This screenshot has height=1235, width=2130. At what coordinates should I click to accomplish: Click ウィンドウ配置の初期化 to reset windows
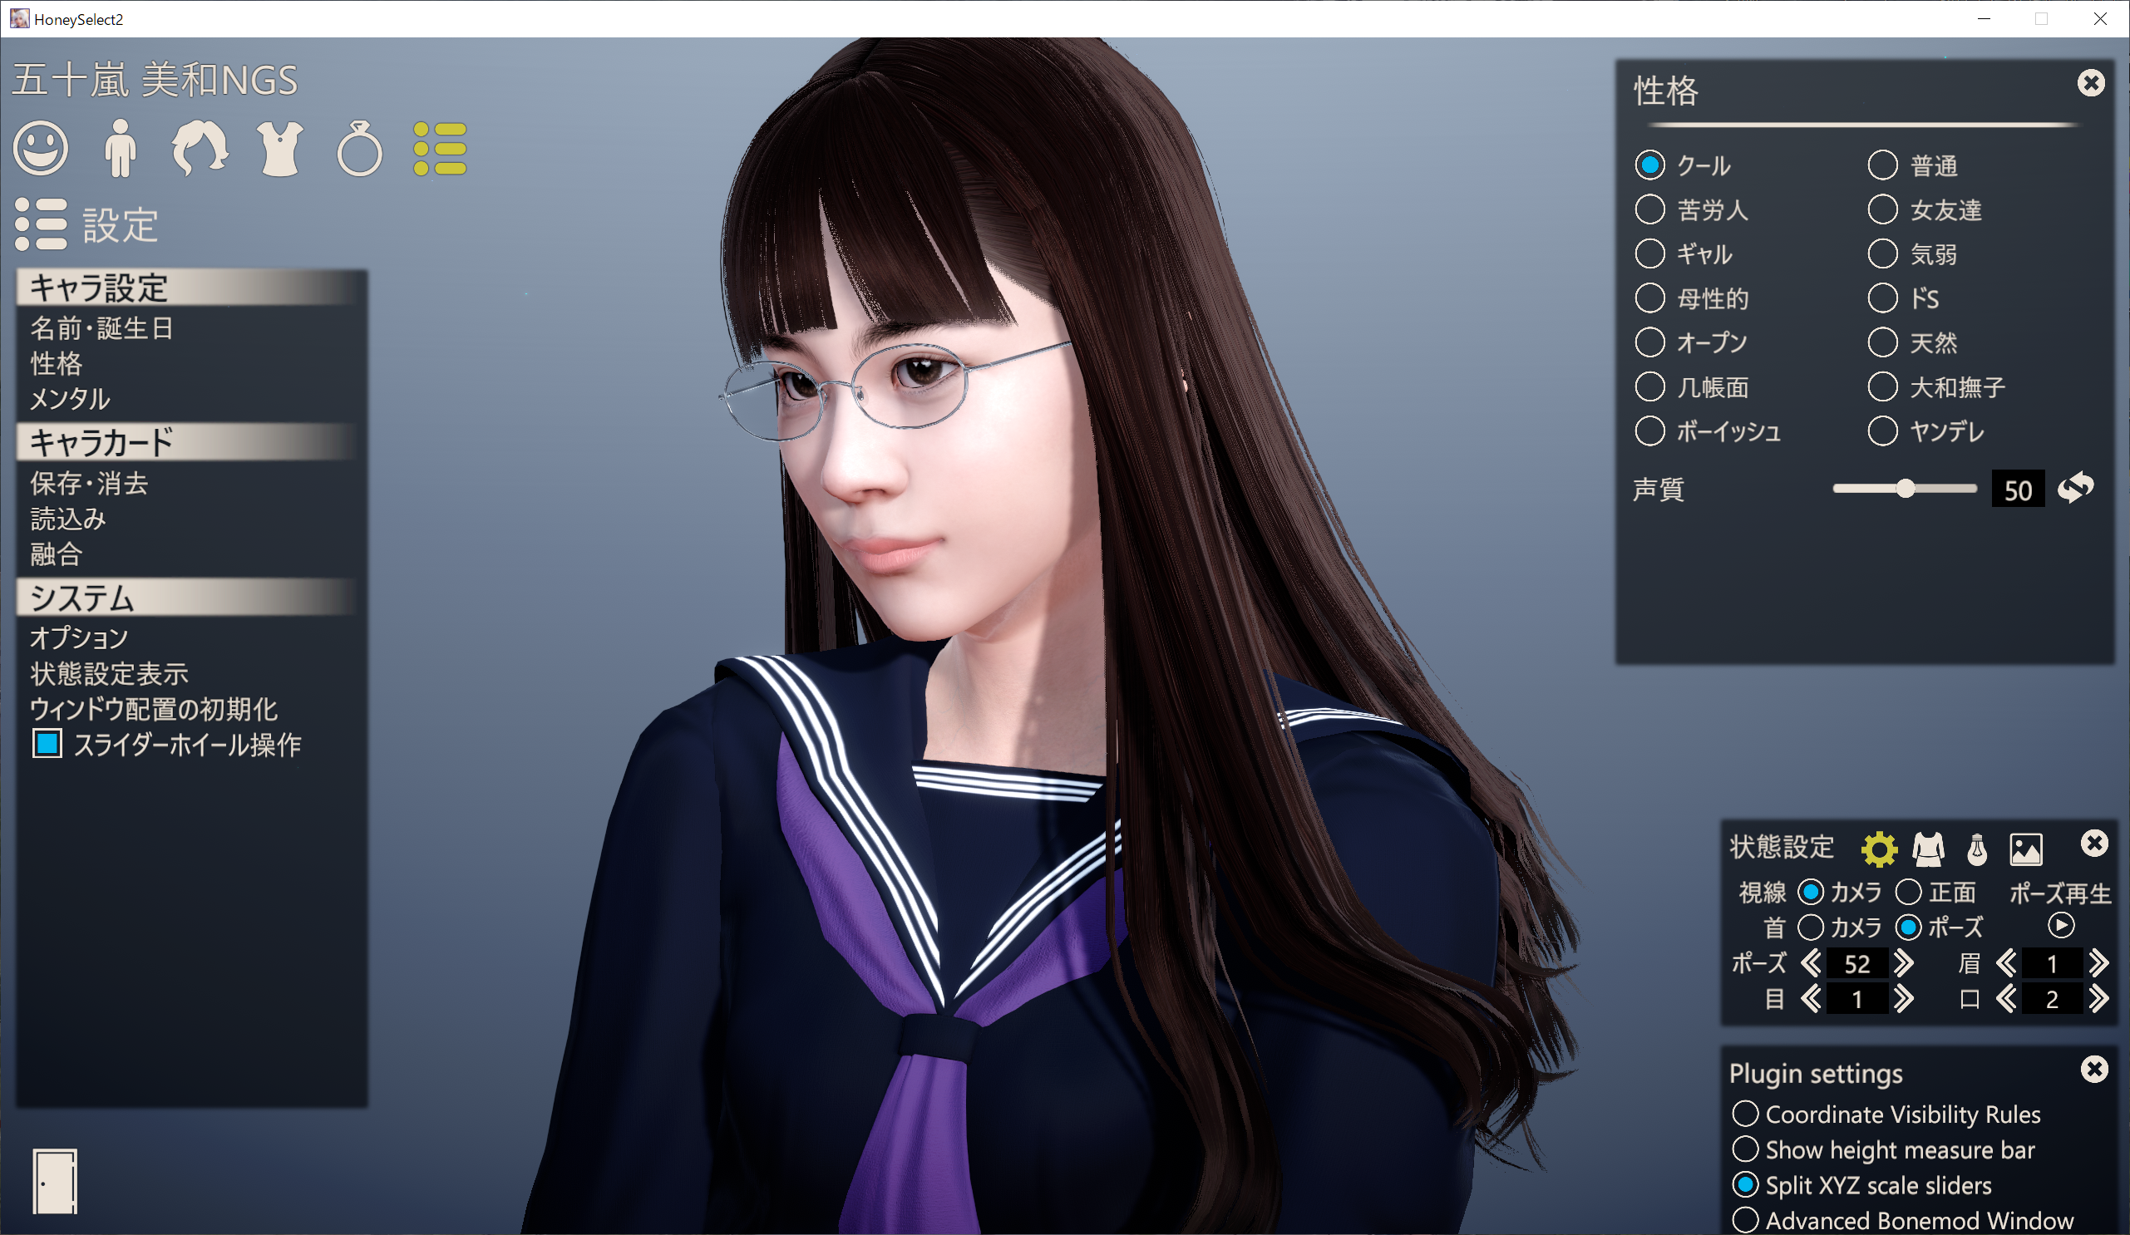pos(154,709)
